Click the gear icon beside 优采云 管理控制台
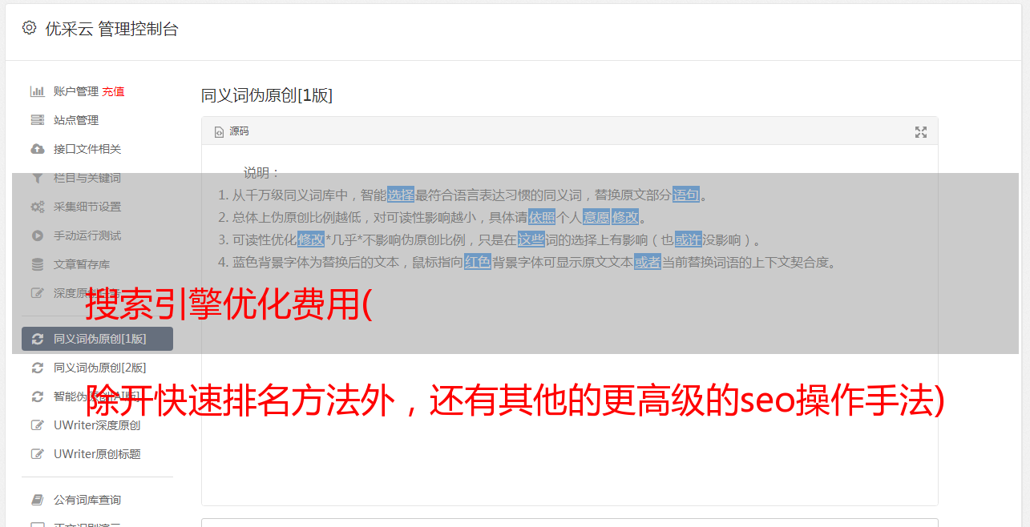Image resolution: width=1030 pixels, height=527 pixels. [30, 28]
